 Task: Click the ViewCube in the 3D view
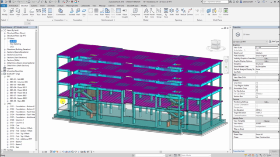click(215, 44)
